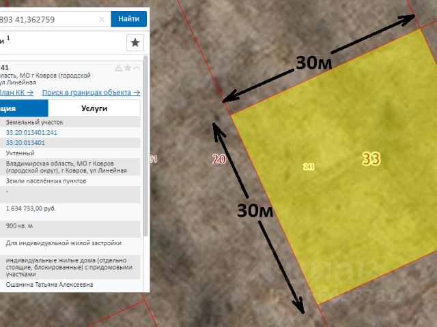
Task: Clear the search field with the X icon
Action: tap(102, 20)
